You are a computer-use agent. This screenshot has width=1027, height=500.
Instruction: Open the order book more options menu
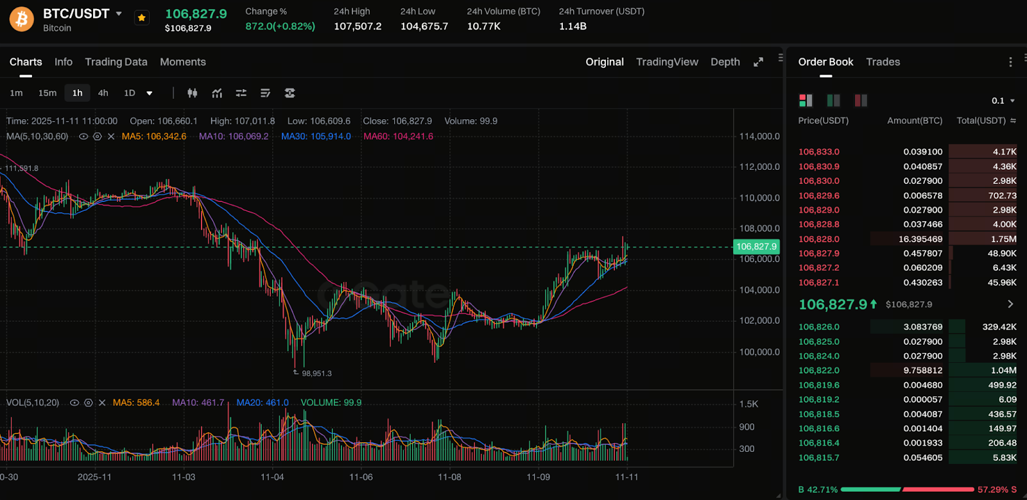tap(1010, 62)
